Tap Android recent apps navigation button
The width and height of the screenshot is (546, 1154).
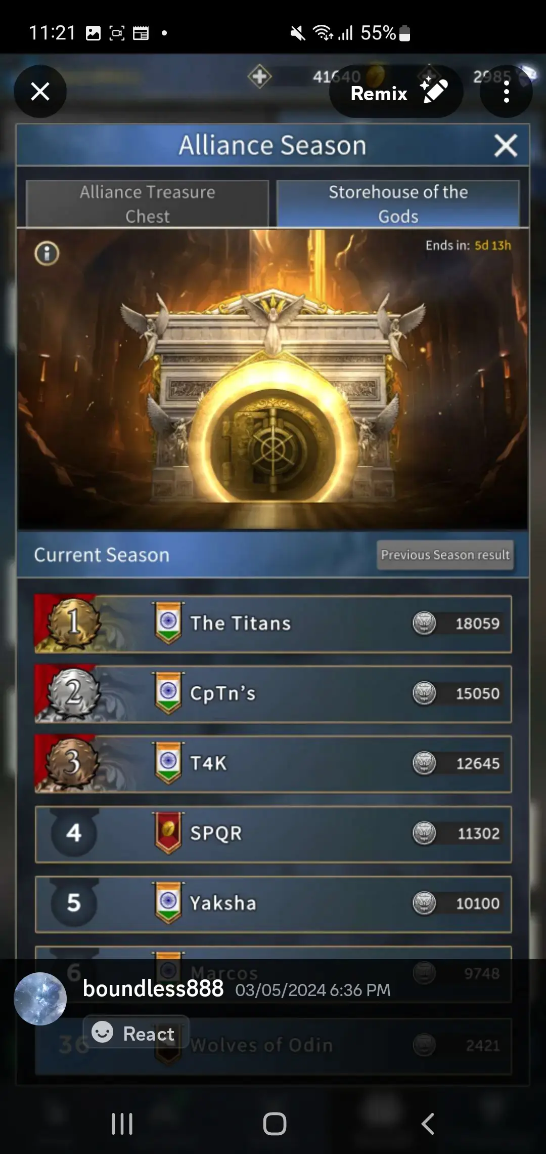122,1124
